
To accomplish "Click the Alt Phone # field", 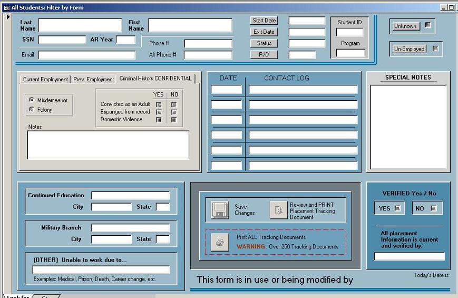I will click(208, 55).
